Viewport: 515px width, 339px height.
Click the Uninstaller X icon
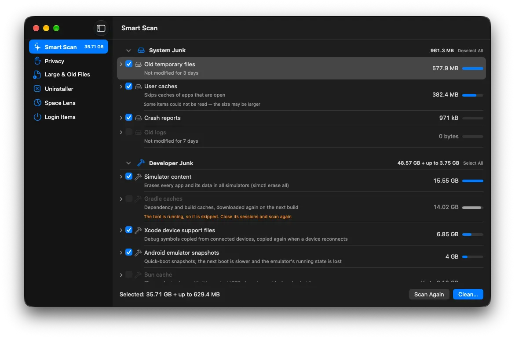click(x=37, y=89)
